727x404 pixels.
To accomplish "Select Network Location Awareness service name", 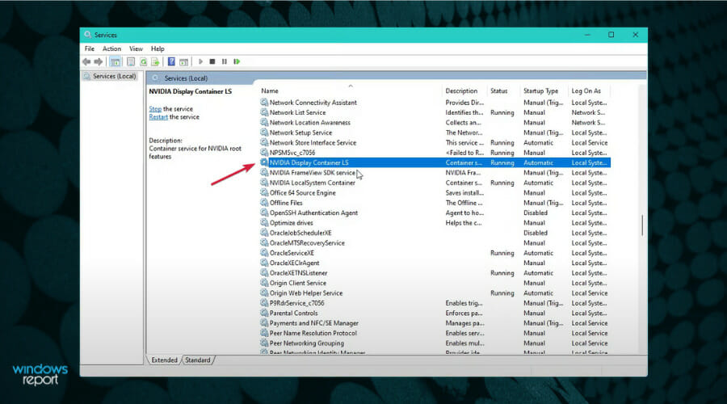I will tap(309, 123).
